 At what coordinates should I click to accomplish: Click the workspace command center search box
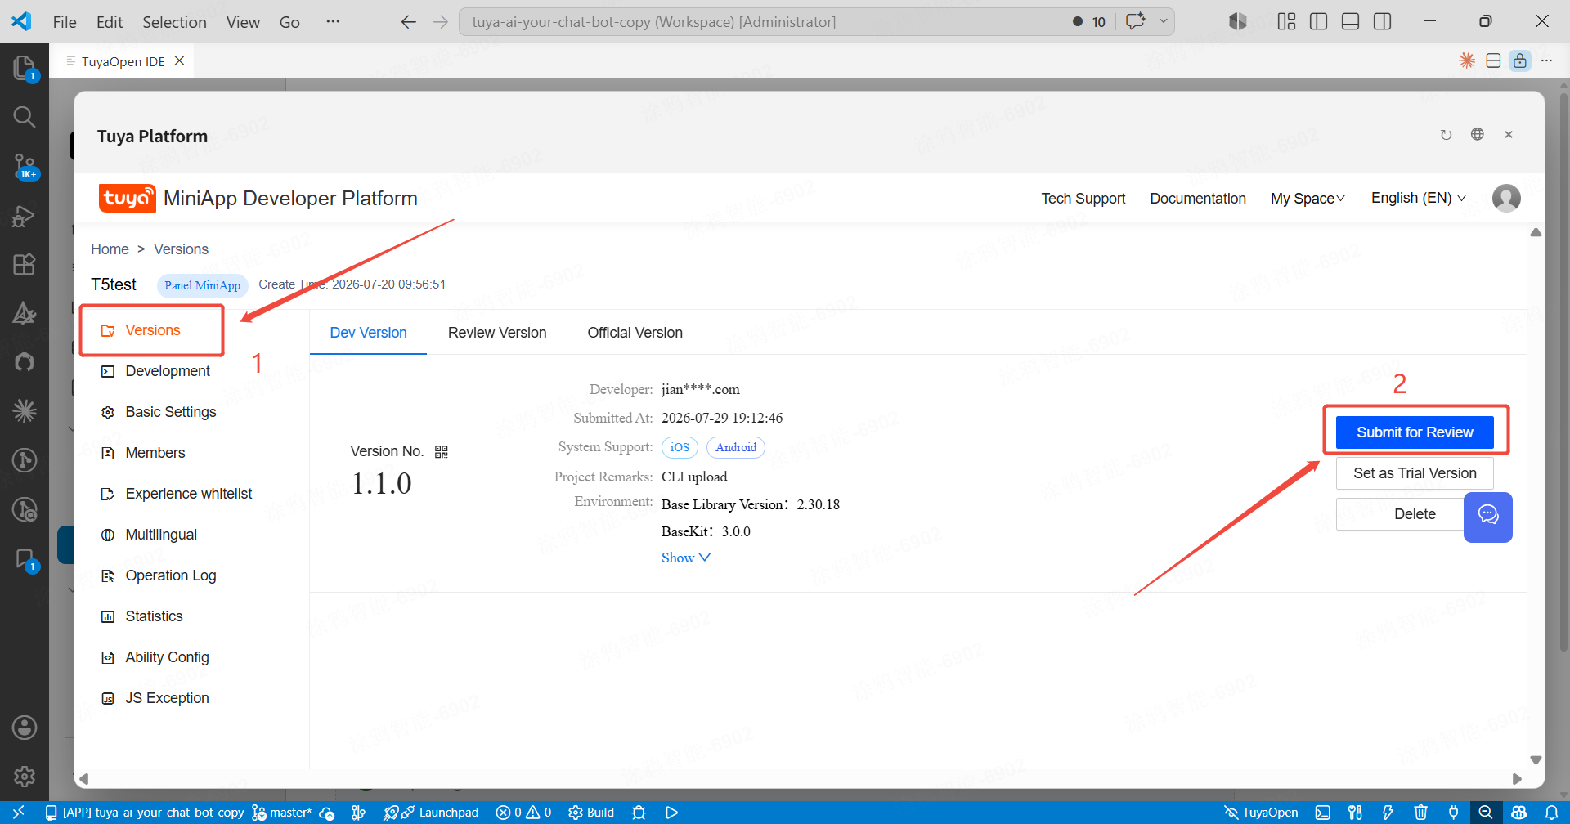[760, 21]
